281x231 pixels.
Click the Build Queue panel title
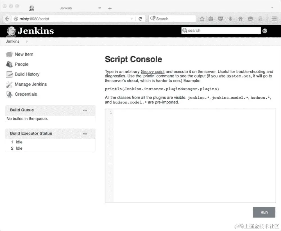(x=22, y=110)
